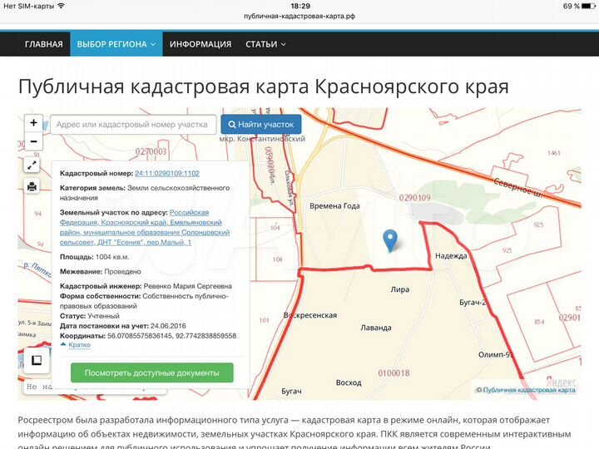
Task: Click the Восход map label
Action: coord(349,382)
